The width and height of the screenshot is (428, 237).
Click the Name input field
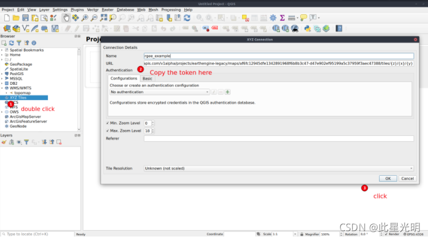tap(279, 56)
